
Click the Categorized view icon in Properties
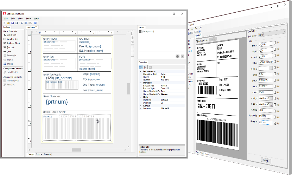pyautogui.click(x=141, y=67)
